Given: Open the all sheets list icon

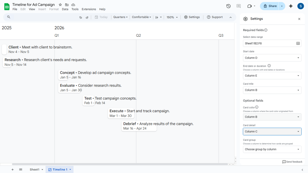Looking at the screenshot, I should (21, 169).
